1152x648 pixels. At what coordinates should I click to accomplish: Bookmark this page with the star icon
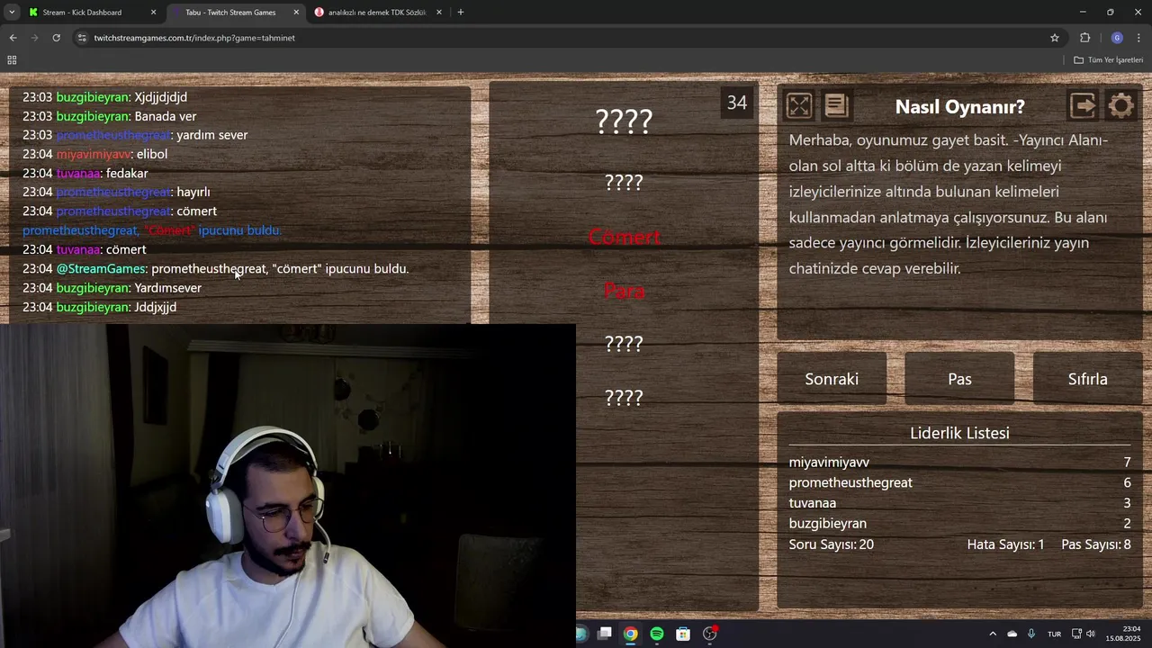[1055, 38]
